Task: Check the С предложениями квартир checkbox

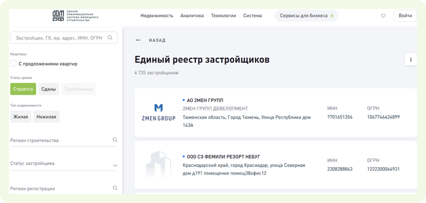Action: pyautogui.click(x=13, y=64)
